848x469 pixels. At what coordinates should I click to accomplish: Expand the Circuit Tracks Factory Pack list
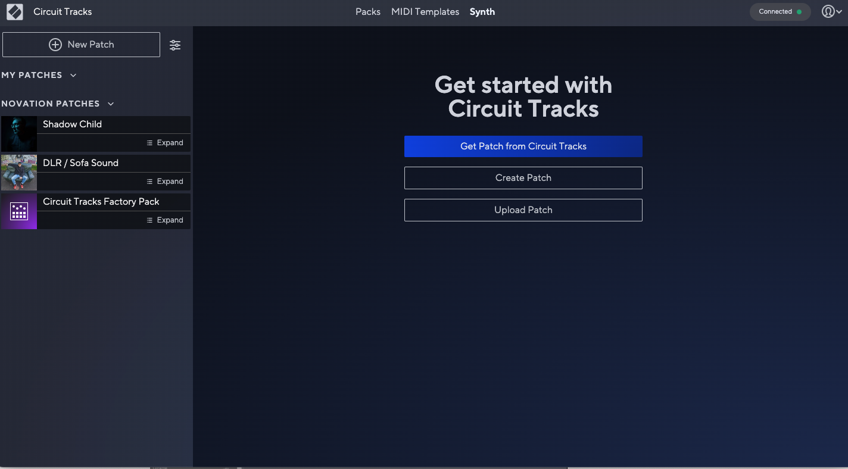165,220
